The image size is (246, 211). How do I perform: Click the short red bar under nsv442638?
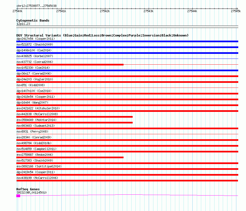[75, 117]
